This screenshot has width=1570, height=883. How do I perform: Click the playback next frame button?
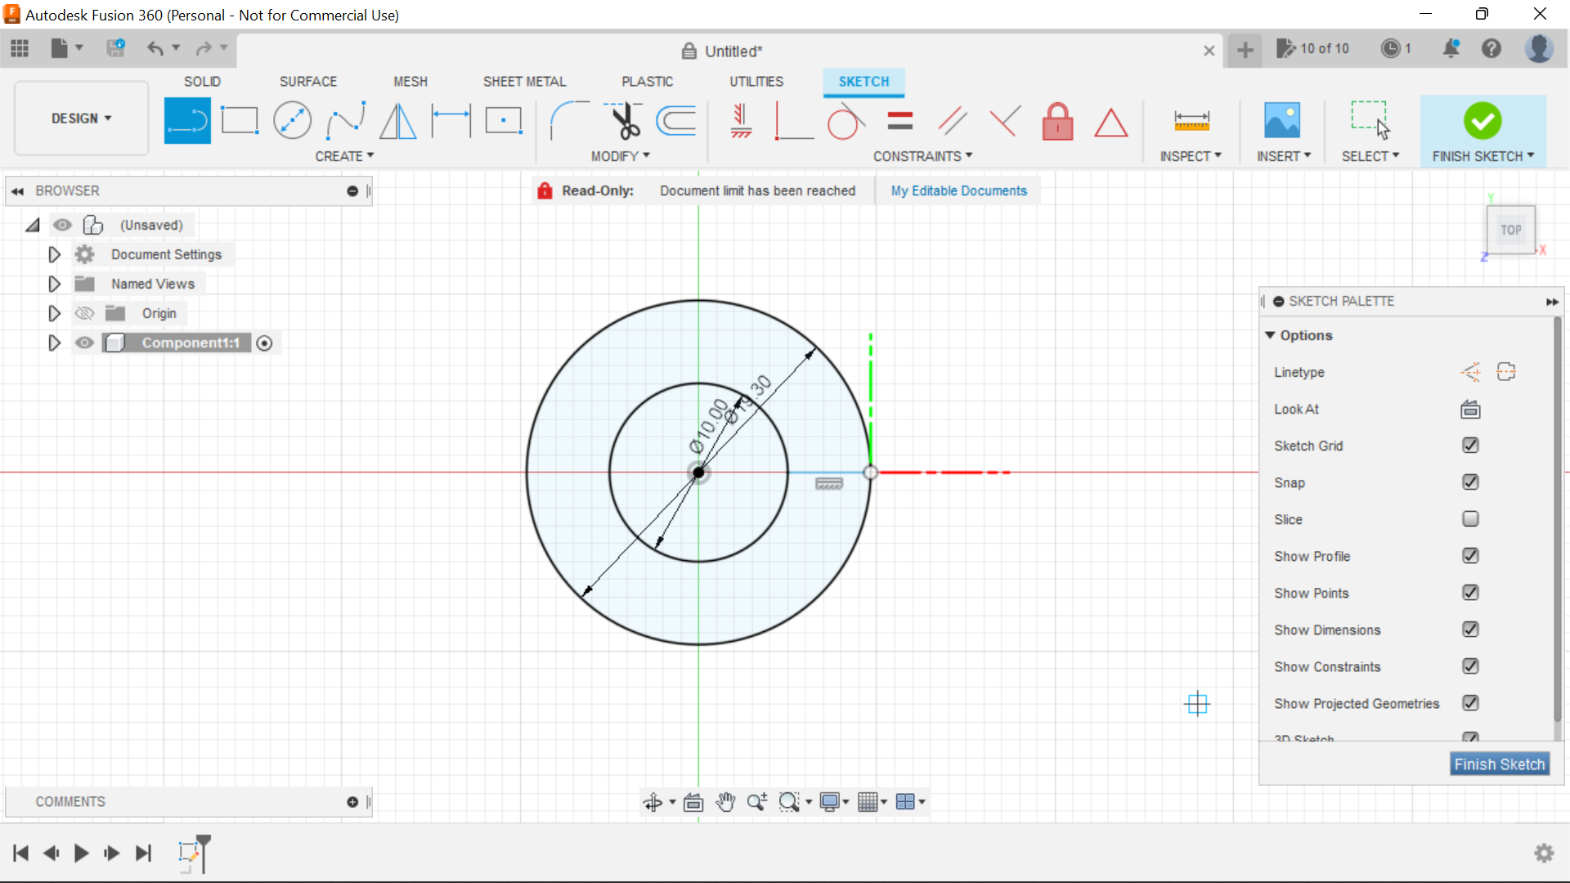[x=112, y=853]
